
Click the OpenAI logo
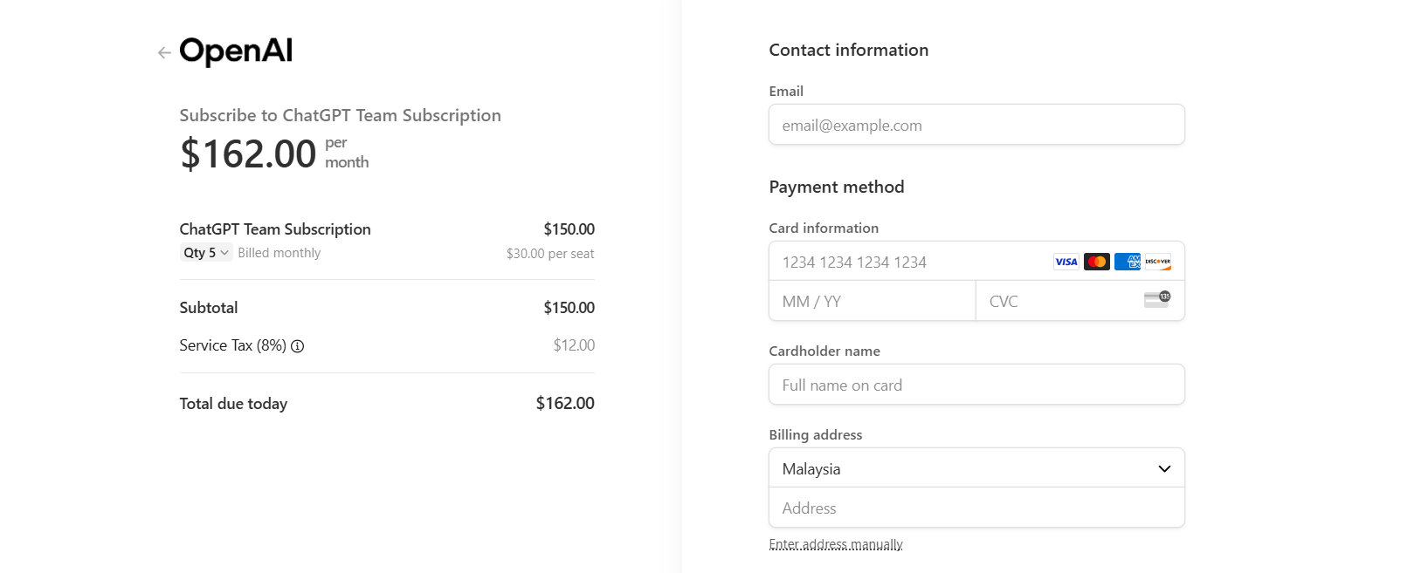(236, 51)
